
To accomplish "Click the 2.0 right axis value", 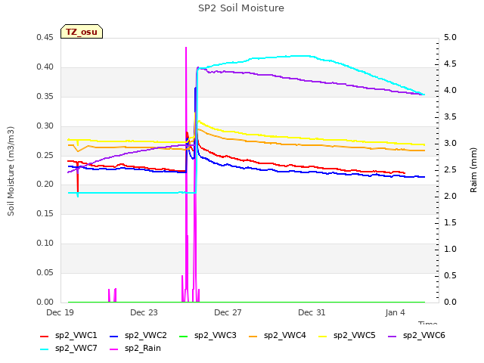I will pos(450,197).
